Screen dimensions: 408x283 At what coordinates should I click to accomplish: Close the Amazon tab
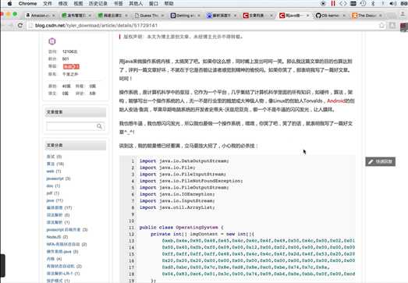tap(53, 16)
